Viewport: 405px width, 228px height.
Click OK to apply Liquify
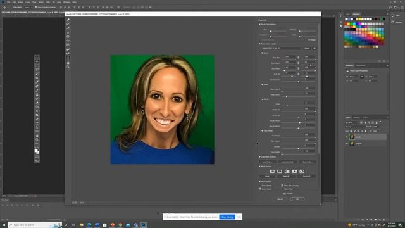pos(297,199)
